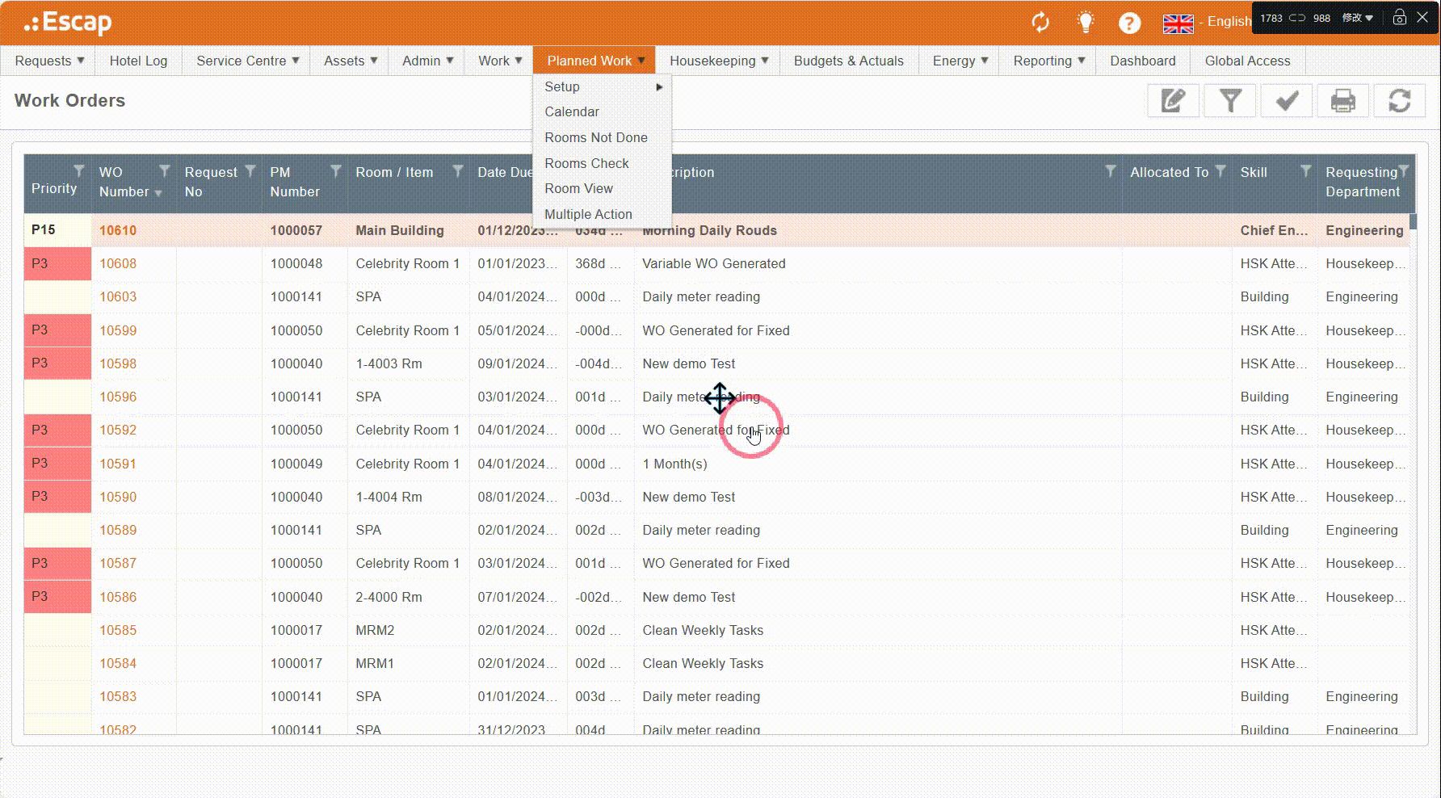Image resolution: width=1441 pixels, height=798 pixels.
Task: Open work order 10603
Action: (x=118, y=296)
